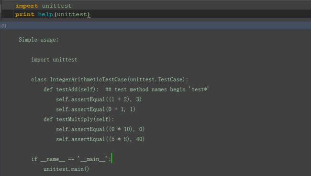Click the assertEqual((1 + 2), 3) line
Screen dimensions: 311x176
click(x=99, y=99)
